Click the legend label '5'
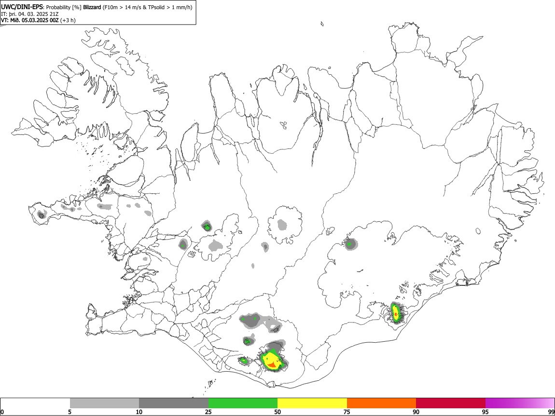The image size is (555, 416). 69,412
